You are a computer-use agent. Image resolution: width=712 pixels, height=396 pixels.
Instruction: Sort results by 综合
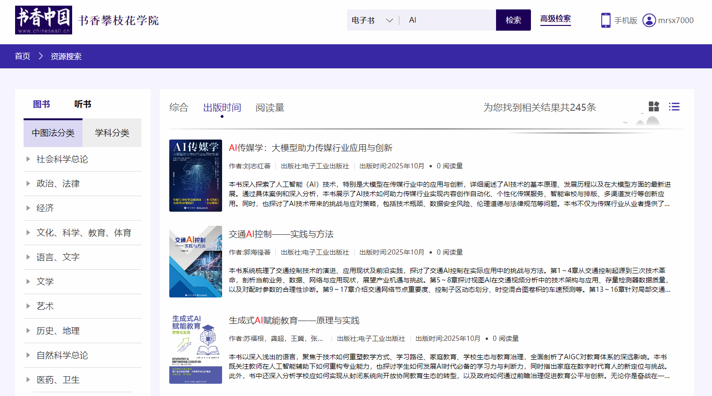click(x=179, y=107)
